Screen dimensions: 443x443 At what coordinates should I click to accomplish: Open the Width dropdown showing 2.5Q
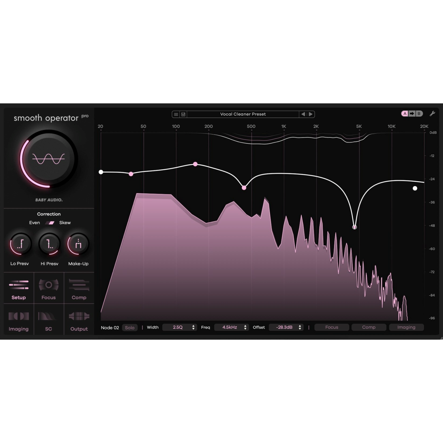tap(180, 327)
